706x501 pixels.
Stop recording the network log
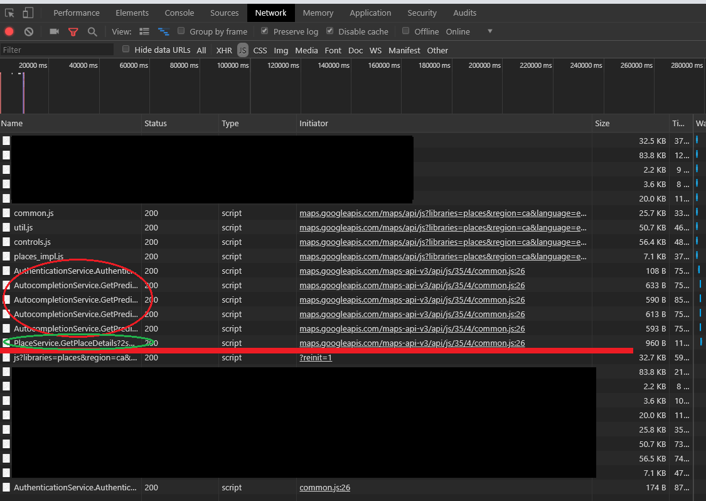coord(8,31)
